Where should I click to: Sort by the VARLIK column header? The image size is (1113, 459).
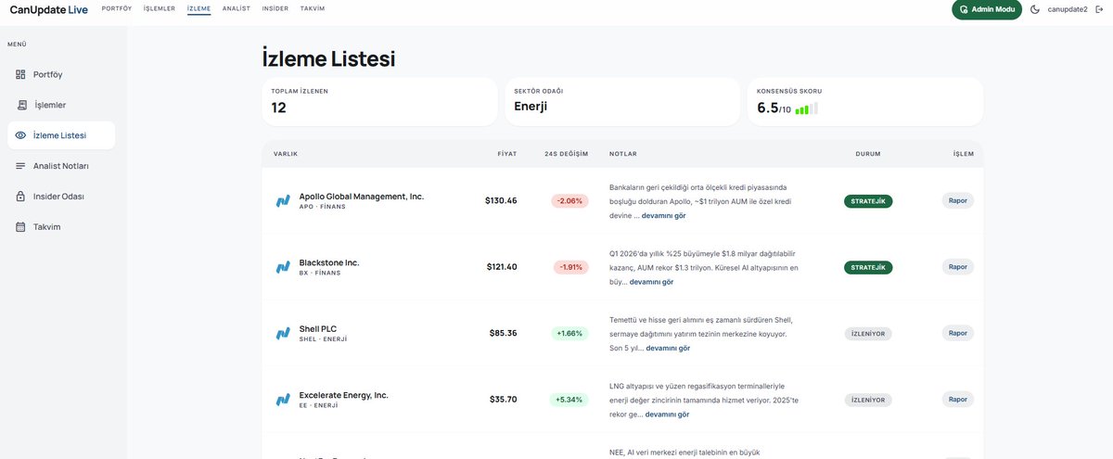point(286,154)
